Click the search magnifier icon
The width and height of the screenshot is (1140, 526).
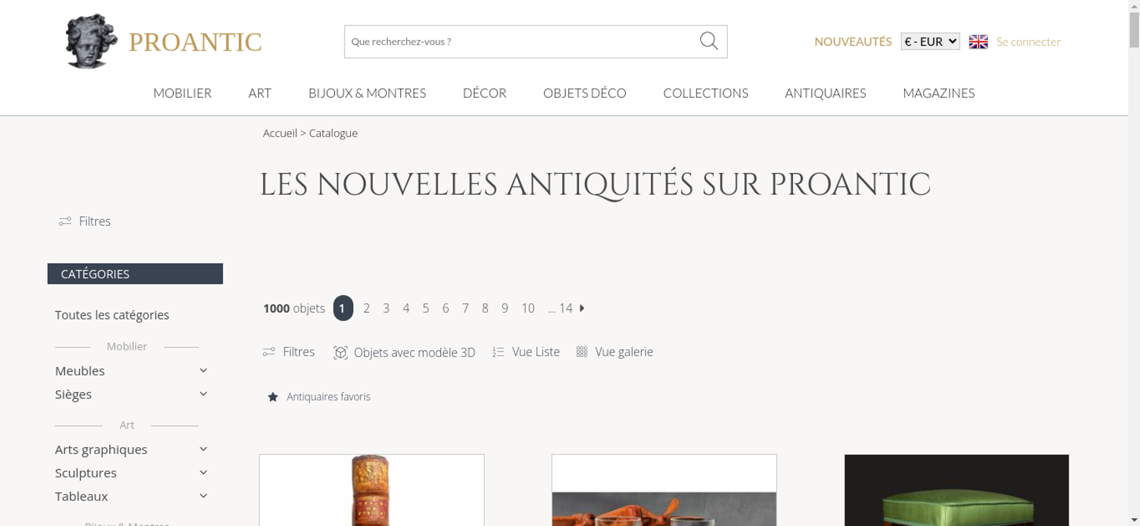(709, 41)
